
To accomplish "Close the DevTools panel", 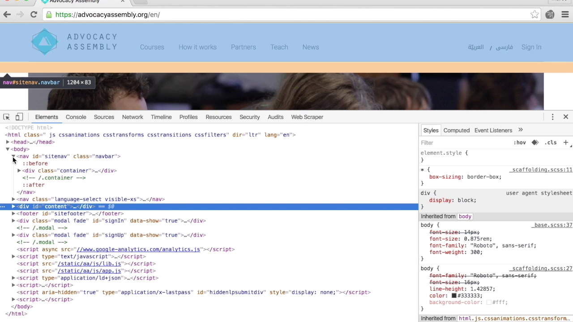I will pos(566,117).
